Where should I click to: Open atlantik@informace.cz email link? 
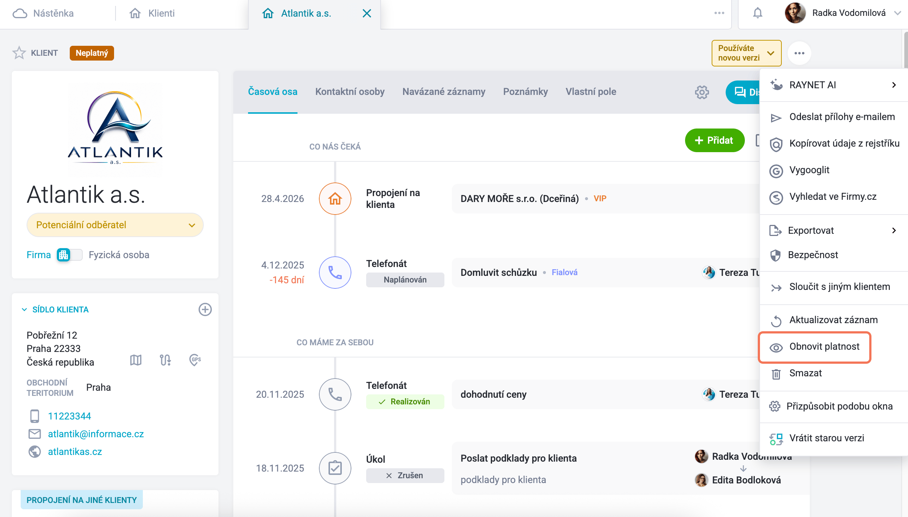click(x=96, y=434)
